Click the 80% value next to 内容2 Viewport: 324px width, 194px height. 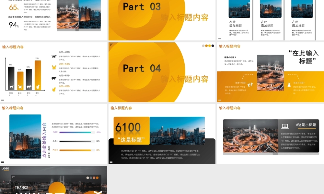[98, 141]
